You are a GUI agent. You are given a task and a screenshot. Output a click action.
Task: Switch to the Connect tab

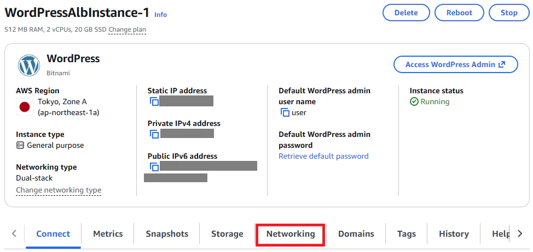coord(53,233)
